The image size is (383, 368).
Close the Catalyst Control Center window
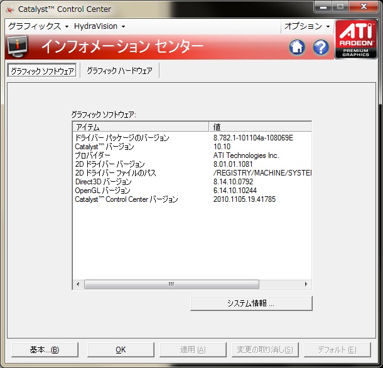[364, 7]
